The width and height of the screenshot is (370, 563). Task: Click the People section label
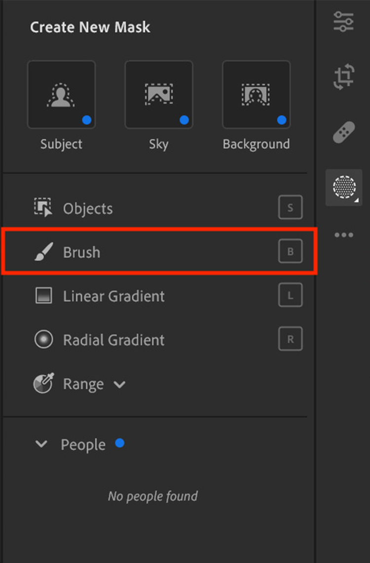point(83,444)
